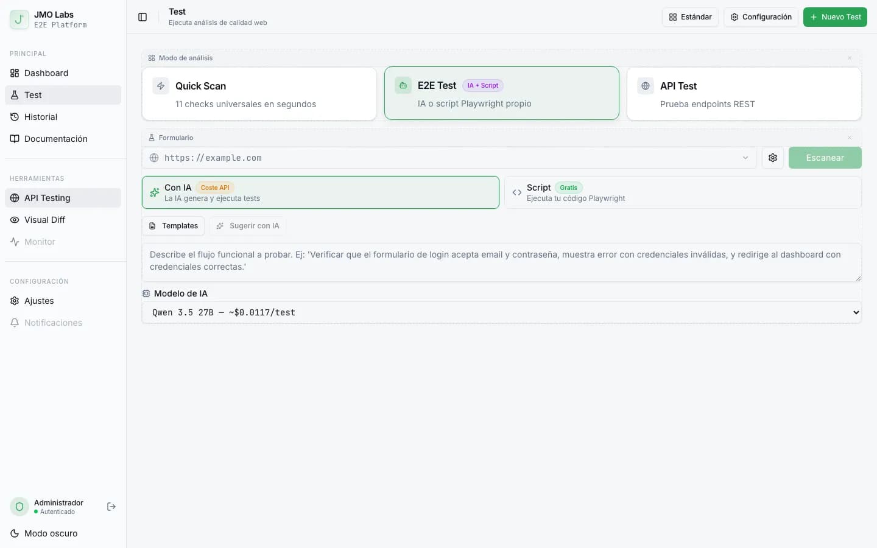
Task: Click the API Test globe icon
Action: pos(646,86)
